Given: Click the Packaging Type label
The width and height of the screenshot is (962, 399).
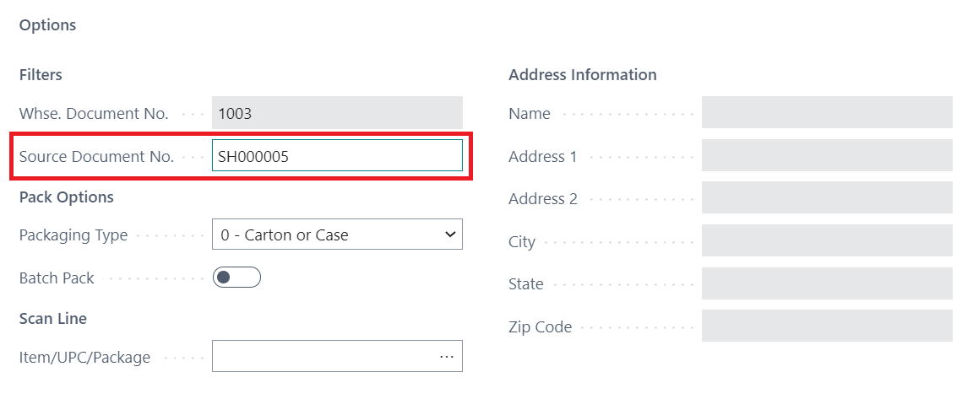Looking at the screenshot, I should point(73,235).
